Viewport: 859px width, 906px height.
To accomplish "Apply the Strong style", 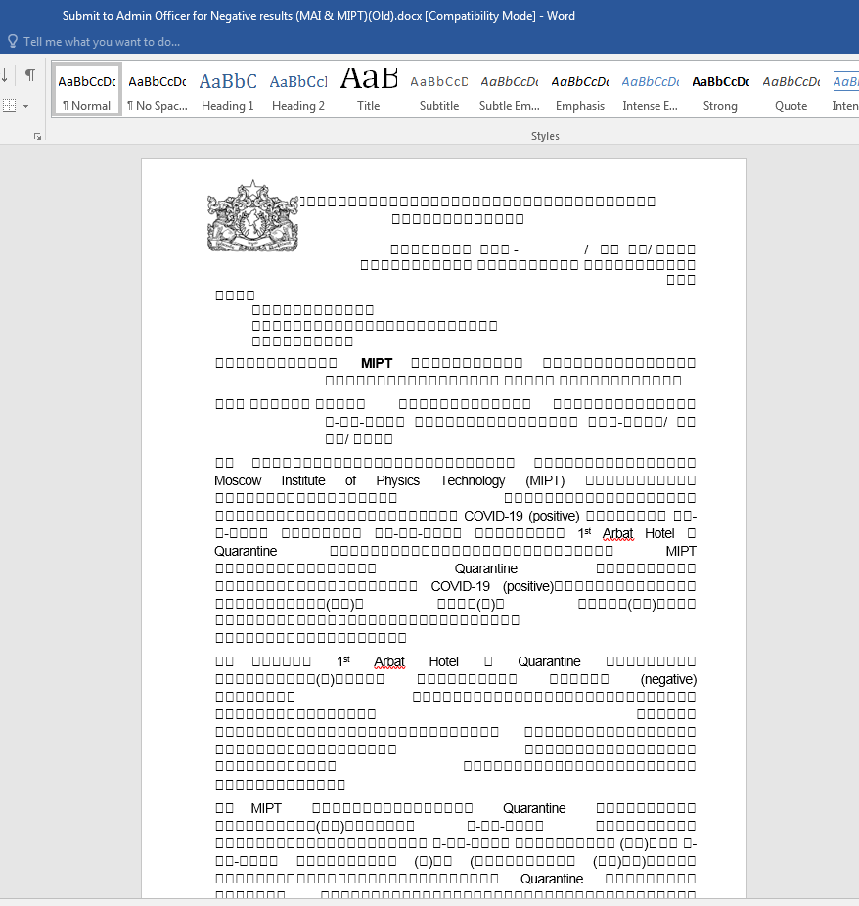I will click(x=720, y=90).
